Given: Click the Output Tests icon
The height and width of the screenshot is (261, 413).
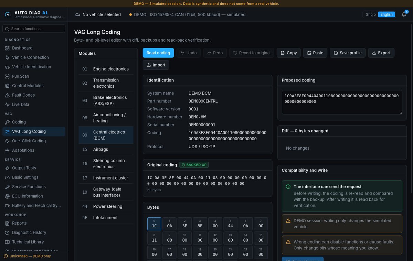Looking at the screenshot, I should (x=7, y=168).
